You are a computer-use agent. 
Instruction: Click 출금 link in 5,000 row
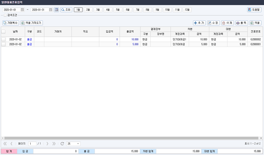point(29,44)
